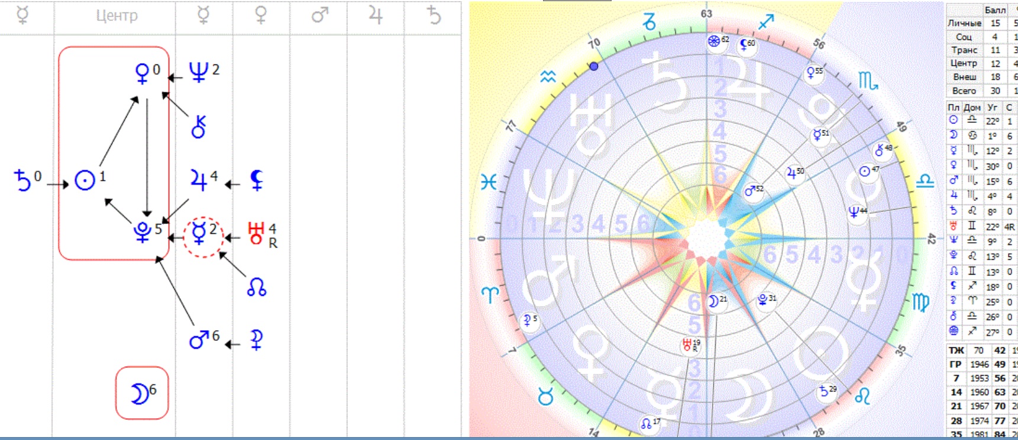Click the Moon symbol in the small red box
The height and width of the screenshot is (440, 1018).
pyautogui.click(x=140, y=393)
